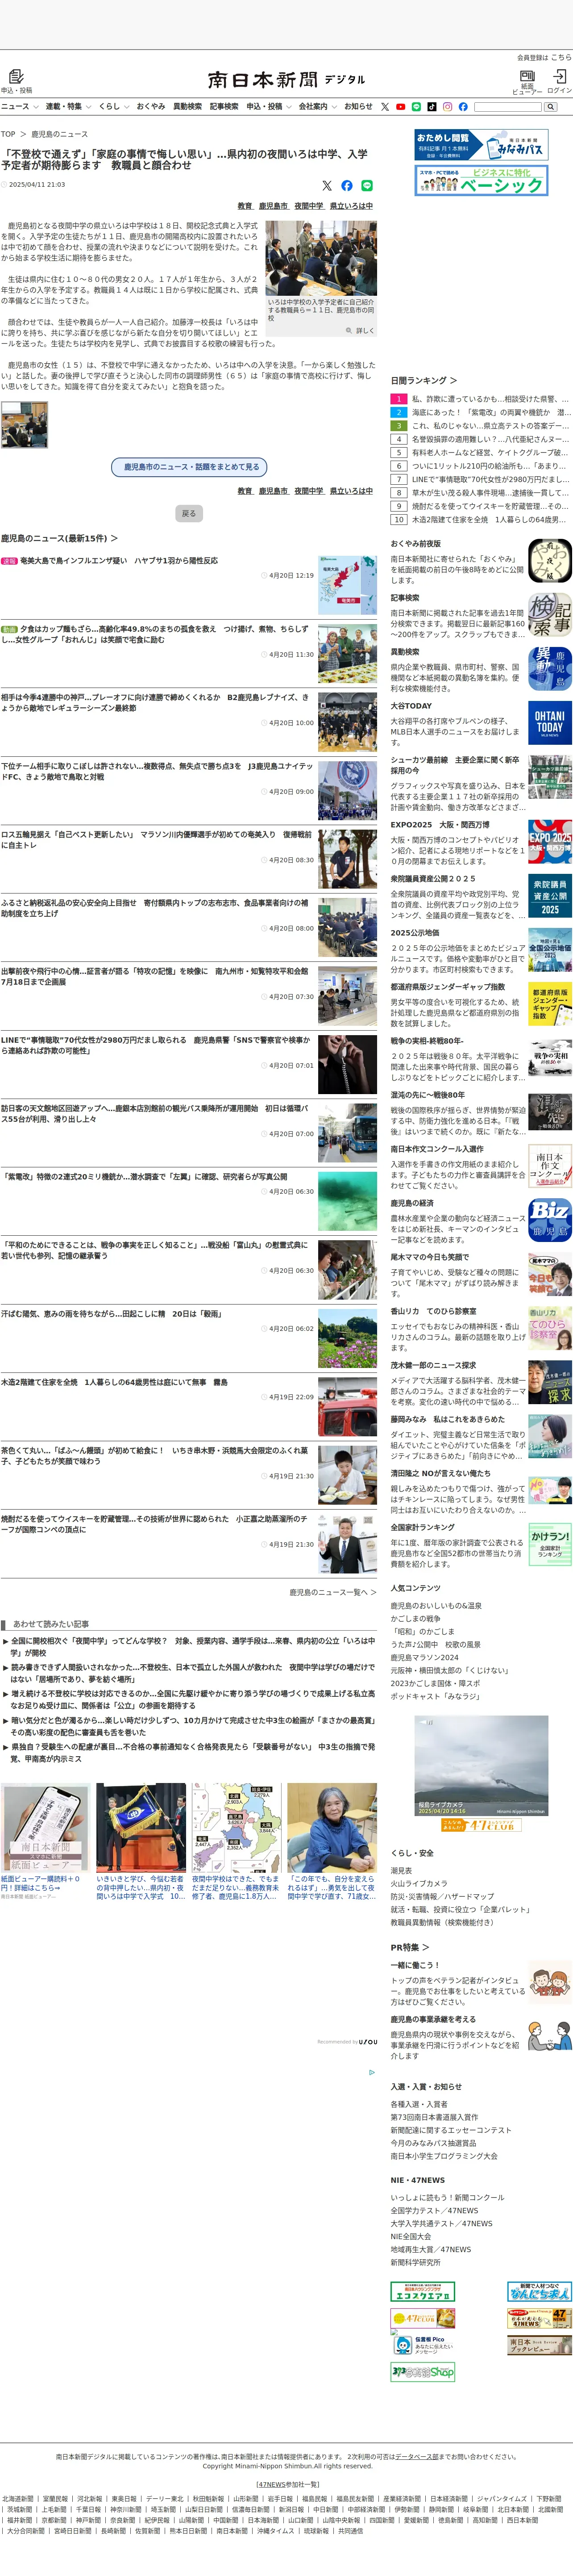Viewport: 573px width, 2576px height.
Task: Open the X icon in navigation bar
Action: pyautogui.click(x=384, y=107)
